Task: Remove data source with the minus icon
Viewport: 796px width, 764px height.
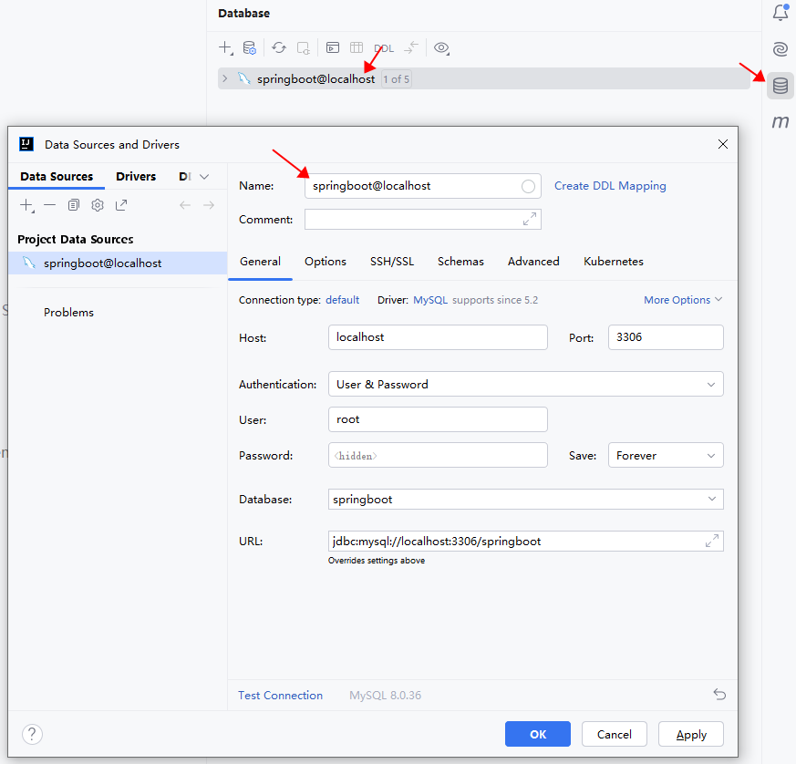Action: pos(50,205)
